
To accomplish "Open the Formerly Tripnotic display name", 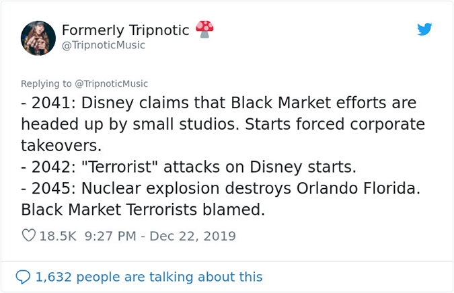I will coord(125,30).
